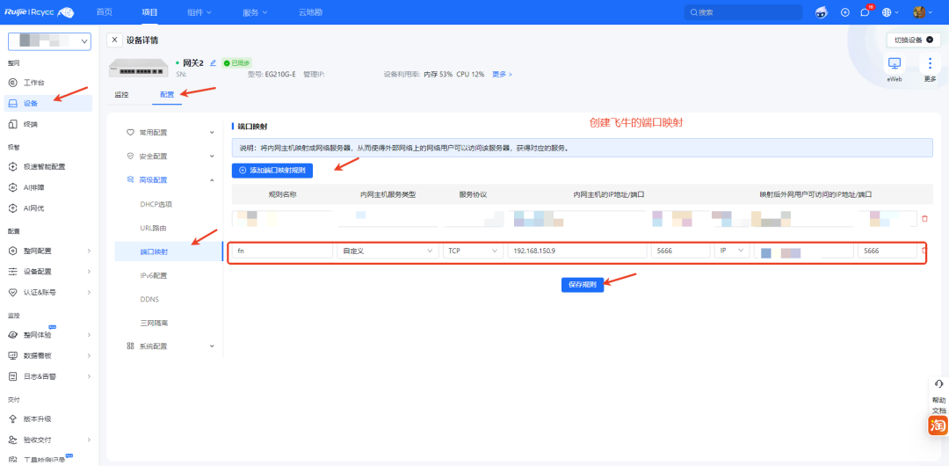The width and height of the screenshot is (949, 466).
Task: Expand 日志&告警 in the sidebar
Action: (48, 376)
